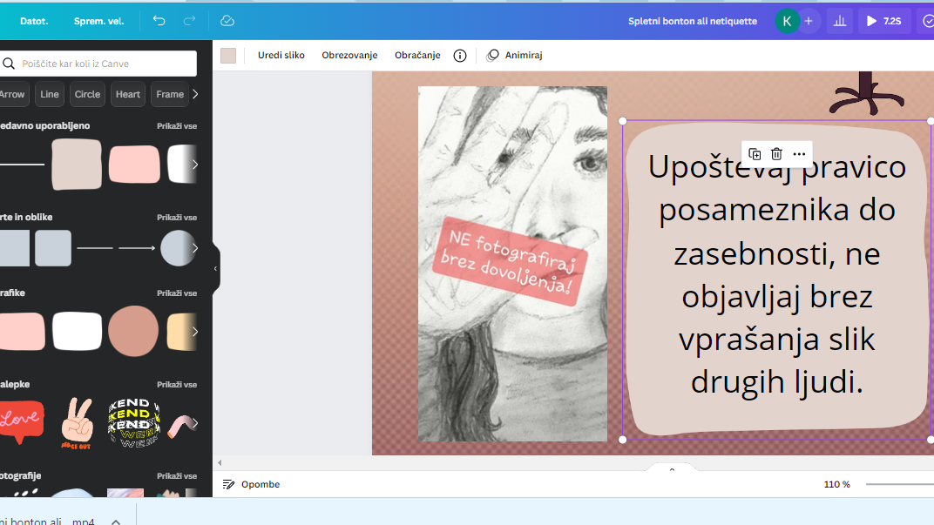The width and height of the screenshot is (934, 525).
Task: Add collaborator with plus icon
Action: coord(809,22)
